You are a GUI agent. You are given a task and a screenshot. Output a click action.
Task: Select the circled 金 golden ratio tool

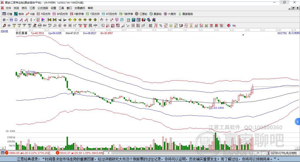171,26
